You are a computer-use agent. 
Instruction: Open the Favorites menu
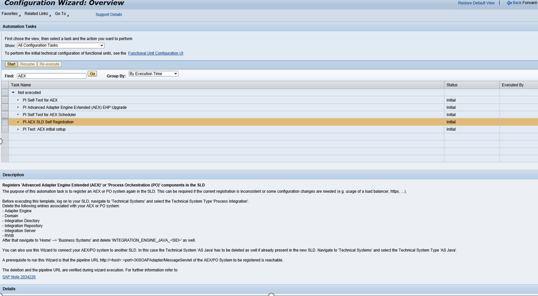pyautogui.click(x=11, y=14)
